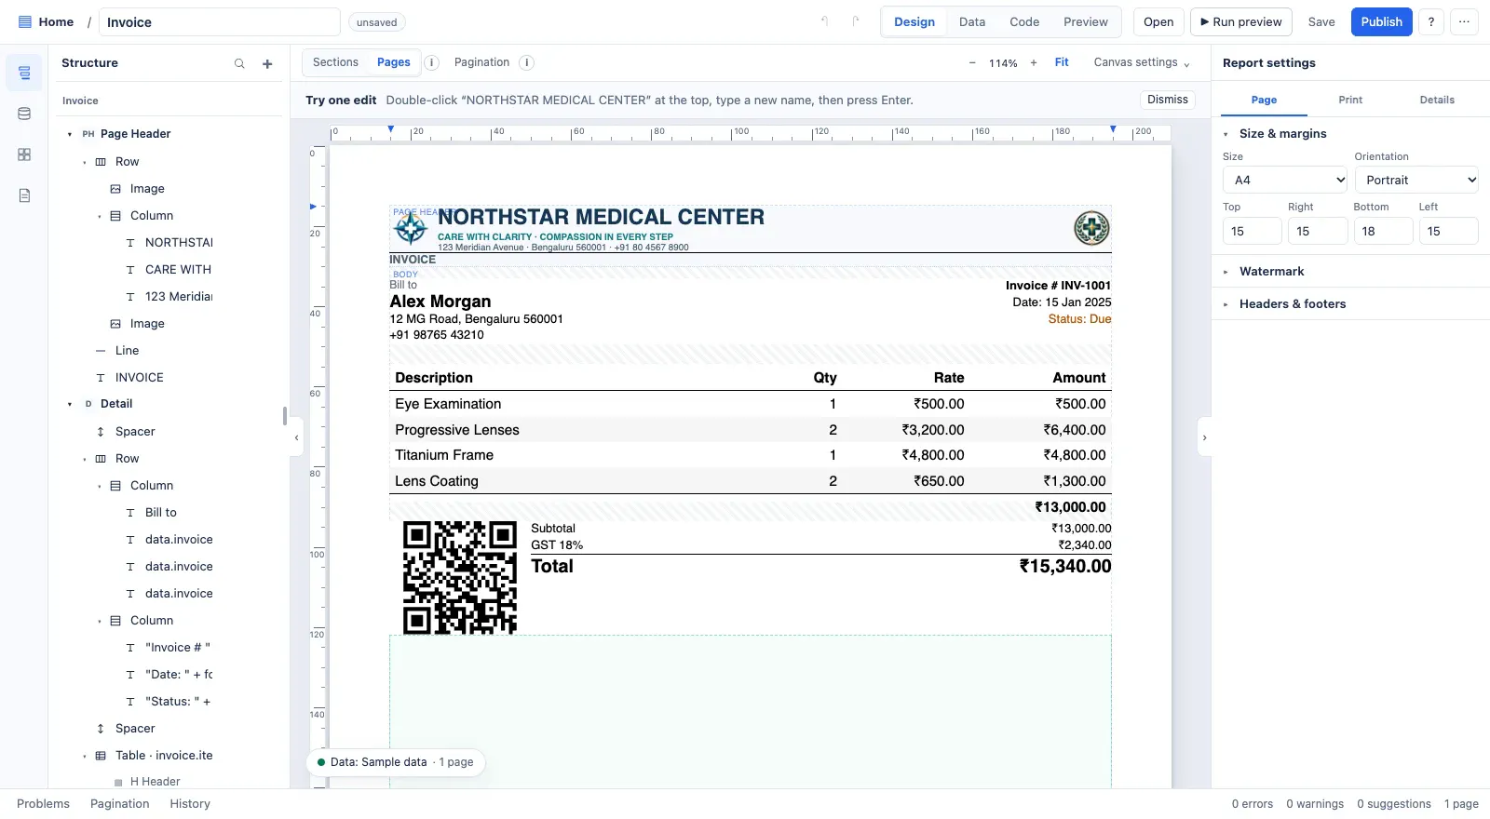Select the structure outline sidebar icon

[x=24, y=73]
